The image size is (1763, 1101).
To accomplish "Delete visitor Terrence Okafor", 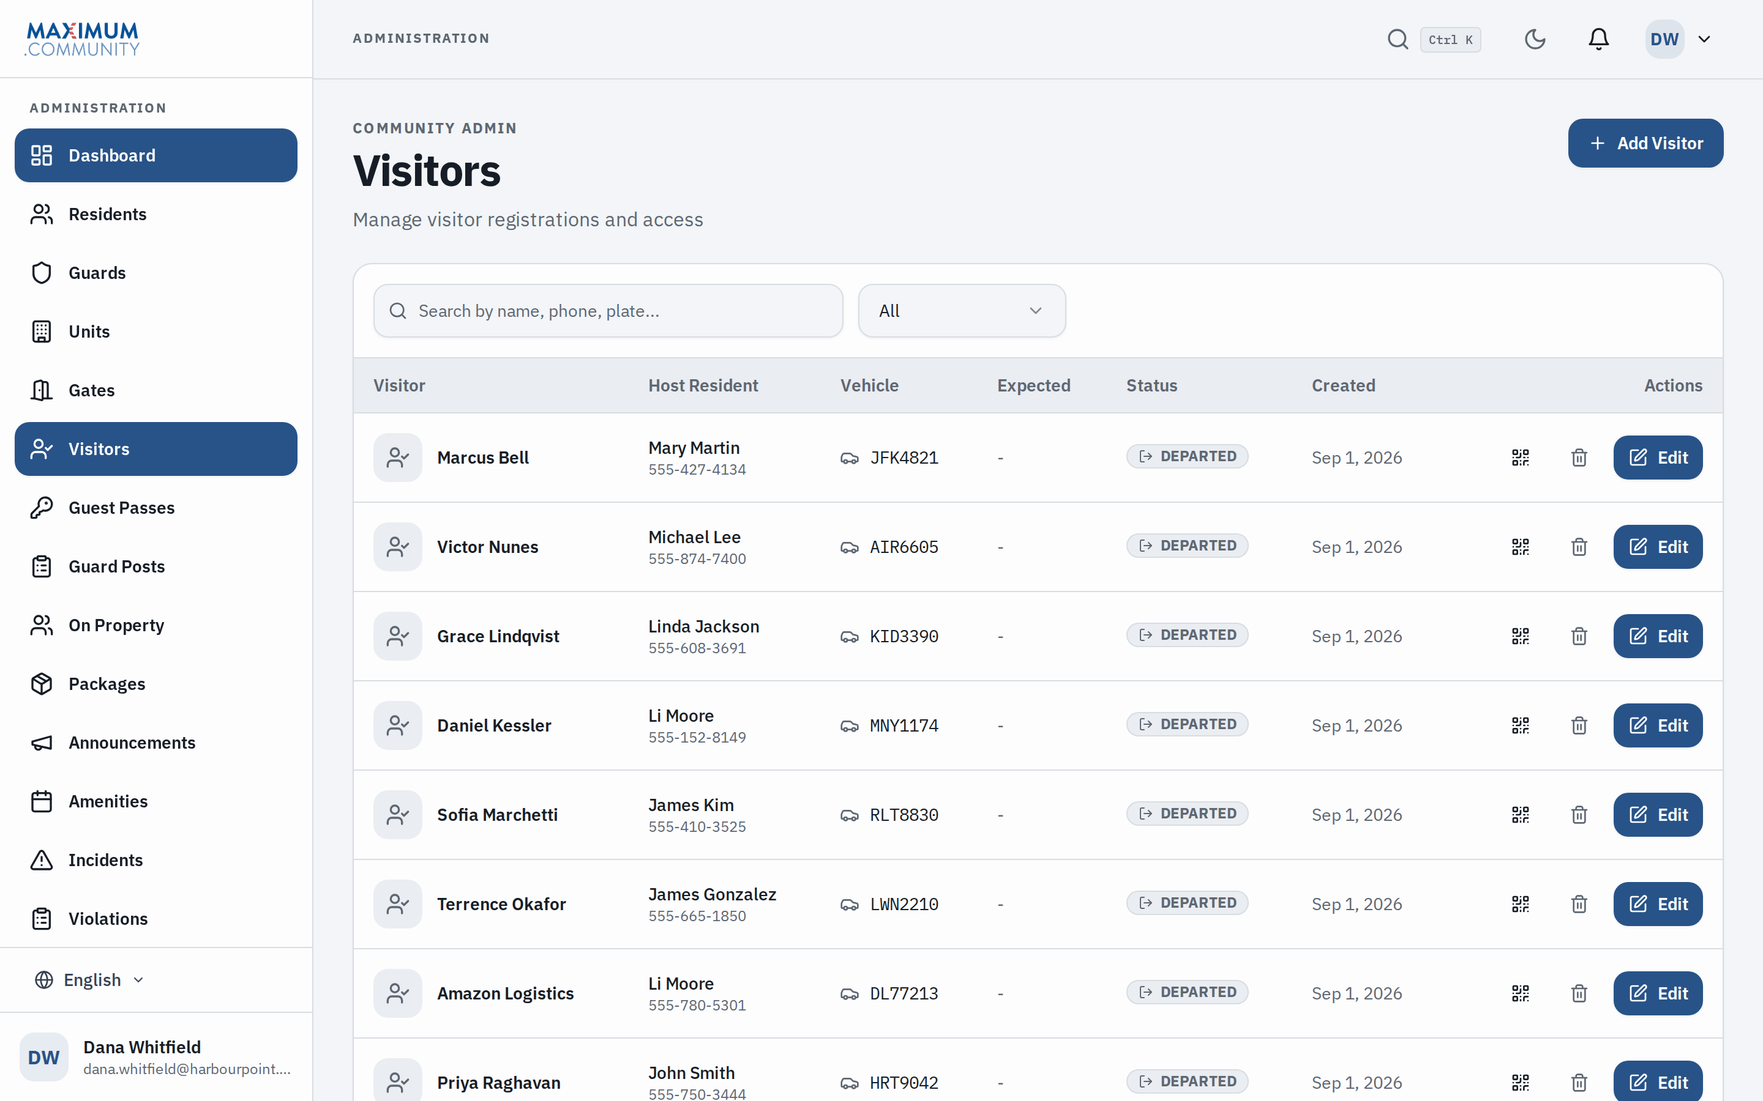I will tap(1579, 903).
